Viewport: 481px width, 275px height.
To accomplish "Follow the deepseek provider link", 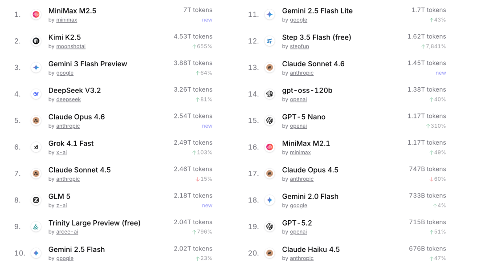I will pyautogui.click(x=69, y=99).
